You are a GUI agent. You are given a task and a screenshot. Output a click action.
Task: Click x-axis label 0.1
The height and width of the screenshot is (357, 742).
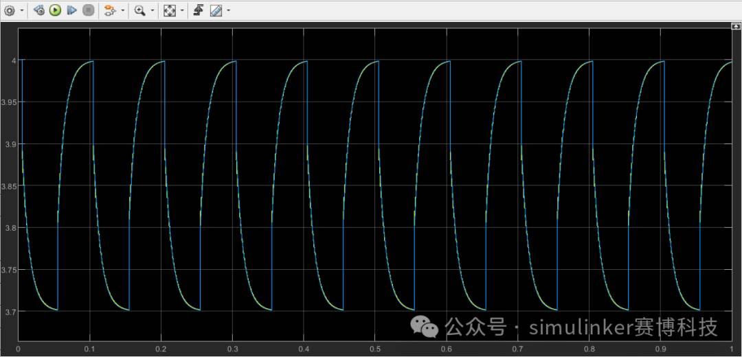(89, 349)
